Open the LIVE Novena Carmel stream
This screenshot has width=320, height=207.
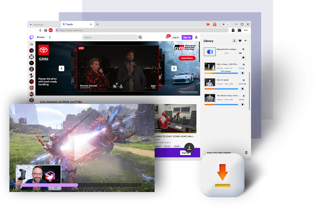click(x=118, y=68)
